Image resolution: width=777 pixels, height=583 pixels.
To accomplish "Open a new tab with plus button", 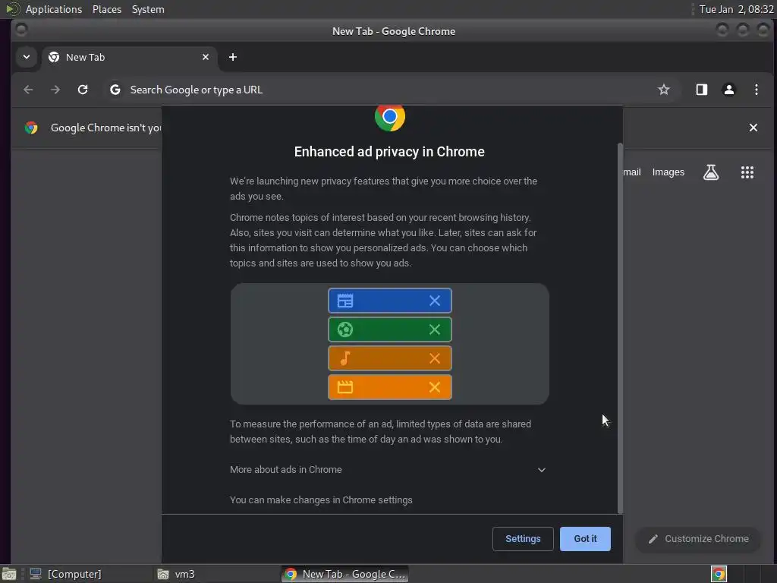I will [x=232, y=57].
